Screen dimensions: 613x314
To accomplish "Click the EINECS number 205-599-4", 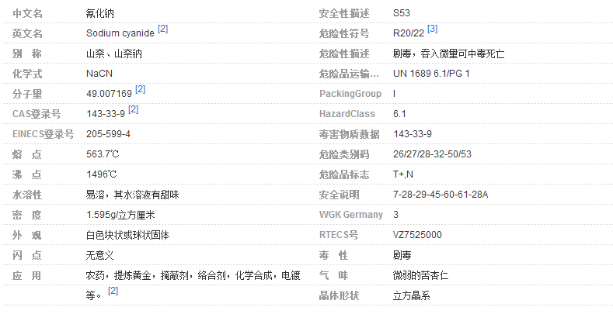I will [x=108, y=134].
